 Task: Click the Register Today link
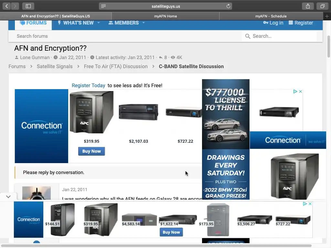click(89, 85)
